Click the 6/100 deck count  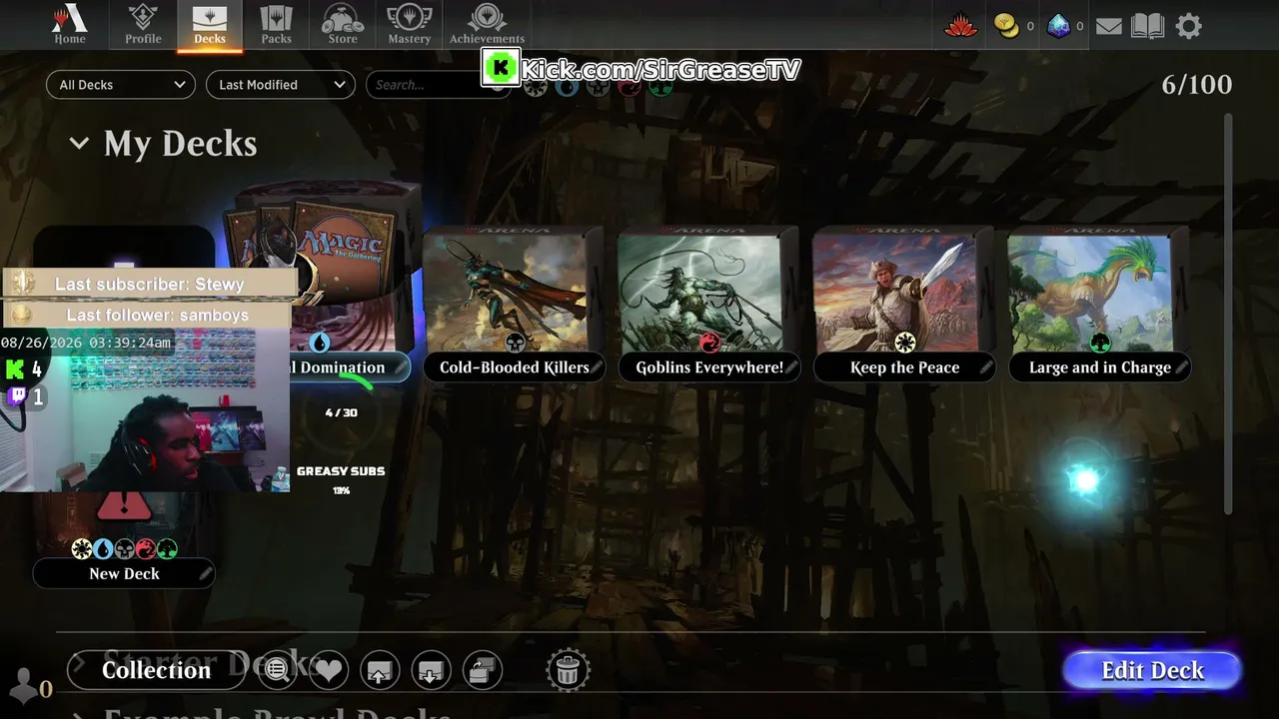click(x=1196, y=85)
